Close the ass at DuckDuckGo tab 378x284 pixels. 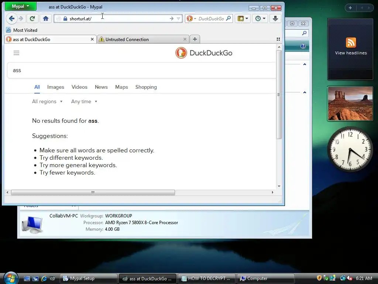click(x=92, y=39)
